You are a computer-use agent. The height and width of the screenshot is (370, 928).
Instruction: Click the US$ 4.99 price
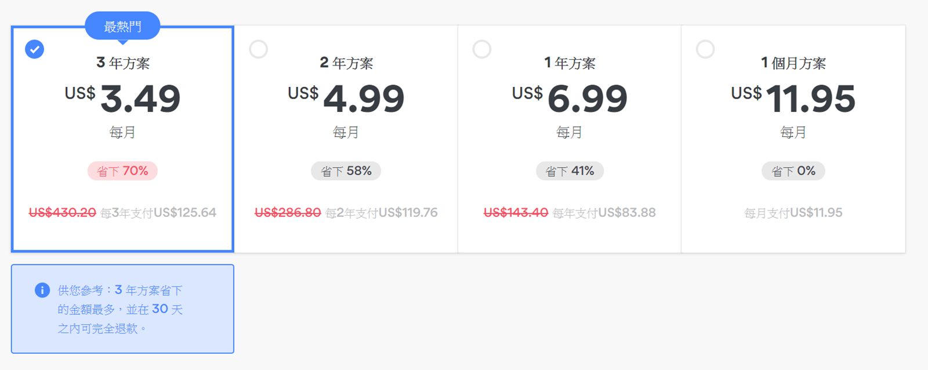pyautogui.click(x=346, y=99)
